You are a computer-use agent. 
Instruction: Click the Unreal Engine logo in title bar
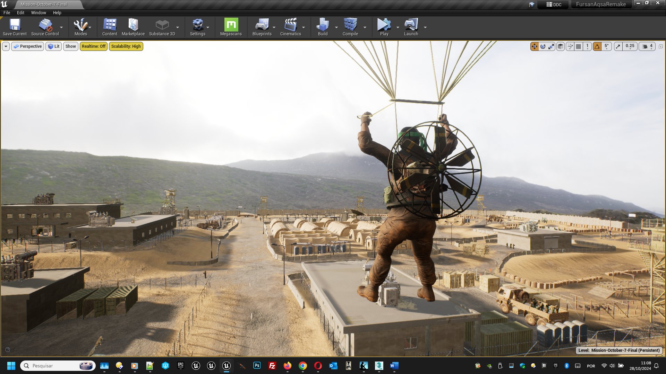[5, 4]
